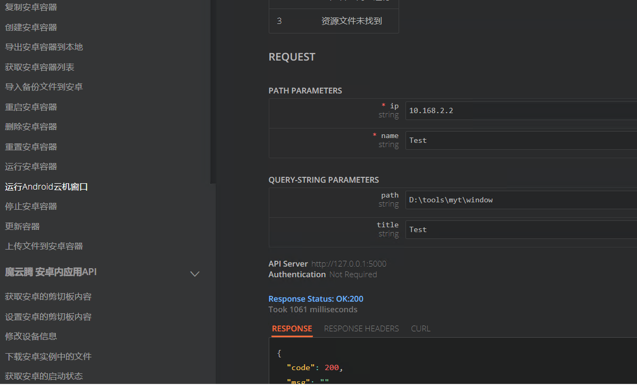Viewport: 637px width, 385px height.
Task: Open 复制安卓容器 in the sidebar
Action: coord(31,7)
